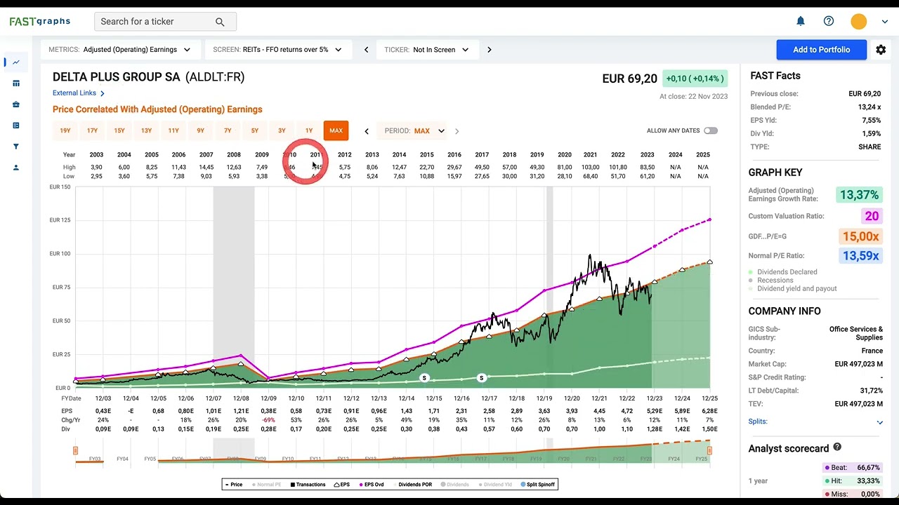899x505 pixels.
Task: Toggle Transactions in legend
Action: (x=308, y=485)
